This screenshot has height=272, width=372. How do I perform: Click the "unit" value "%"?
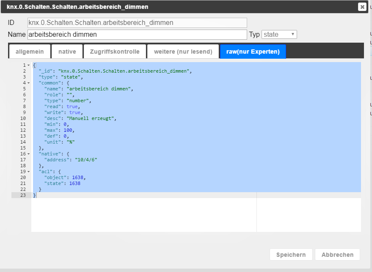[x=71, y=142]
